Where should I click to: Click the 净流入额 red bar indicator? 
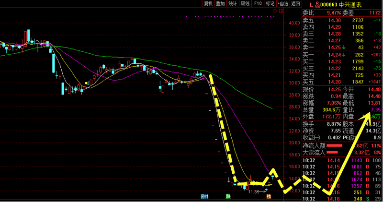tap(335, 145)
